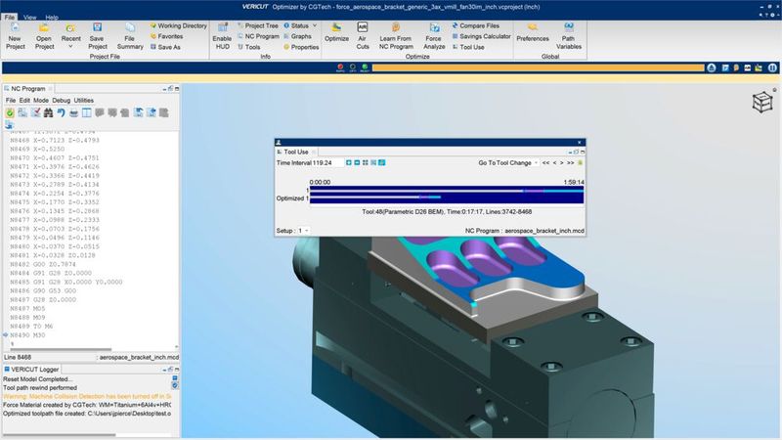Open the Project Tree panel
The height and width of the screenshot is (440, 782).
click(x=257, y=25)
